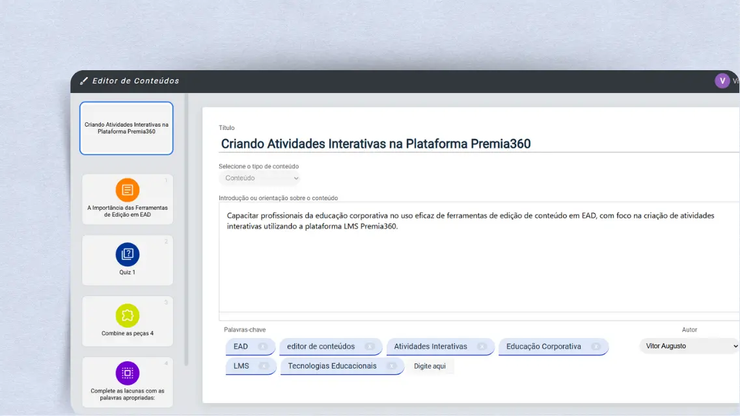Click the EAD keyword tag text
Image resolution: width=740 pixels, height=416 pixels.
[x=241, y=346]
